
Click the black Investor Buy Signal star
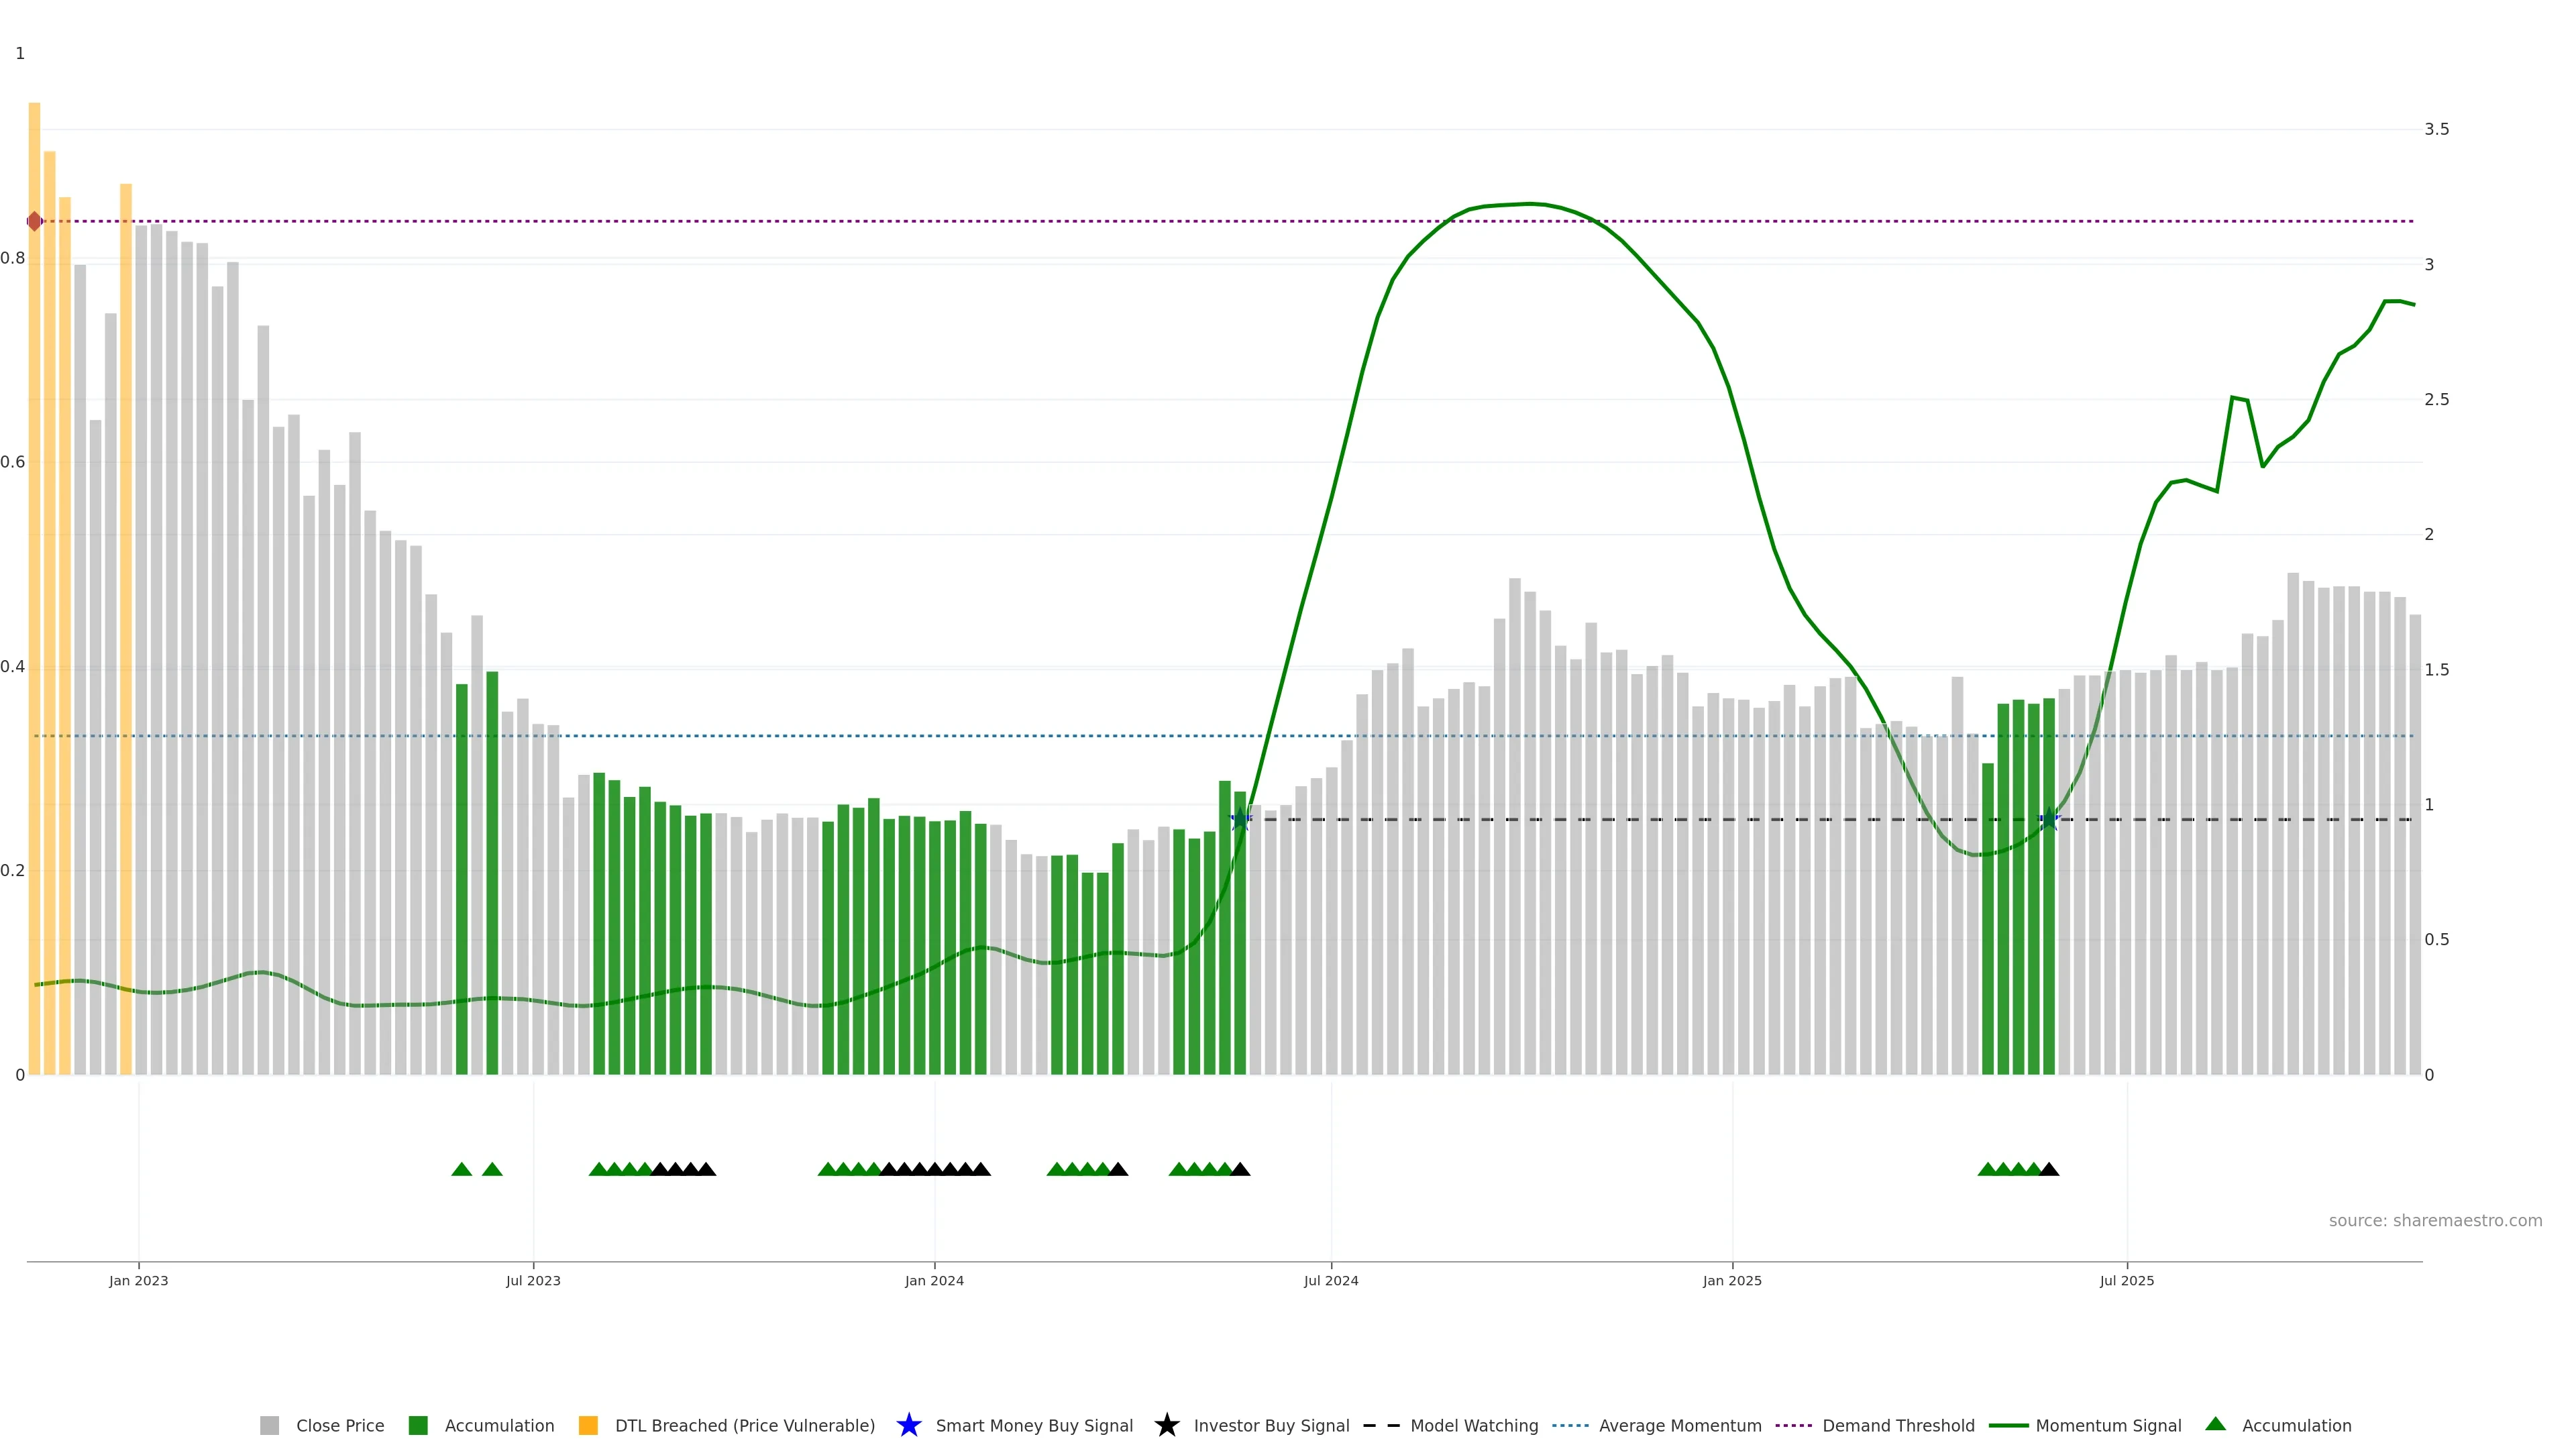(x=1166, y=1425)
